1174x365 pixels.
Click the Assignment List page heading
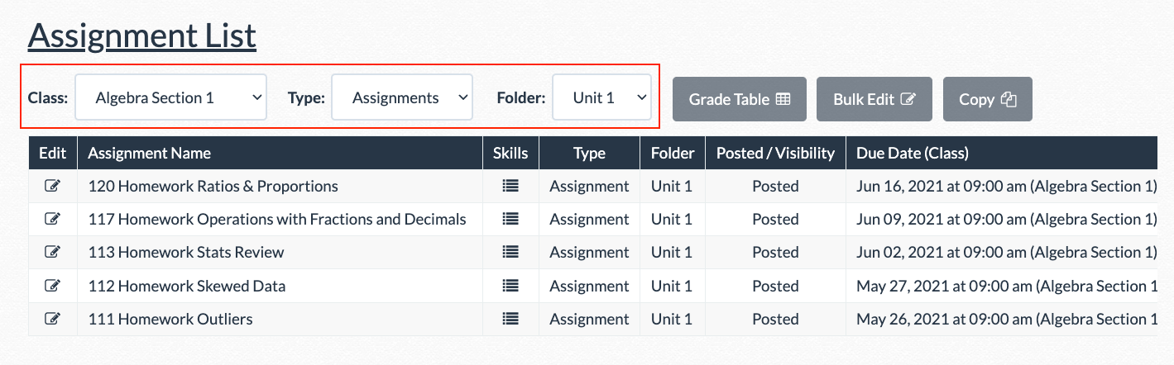click(x=142, y=36)
